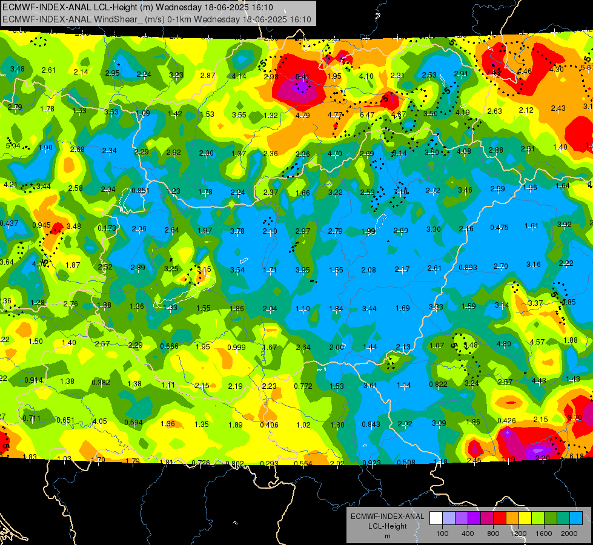This screenshot has height=545, width=593.
Task: Click wind shear value 3.92
Action: tap(565, 224)
